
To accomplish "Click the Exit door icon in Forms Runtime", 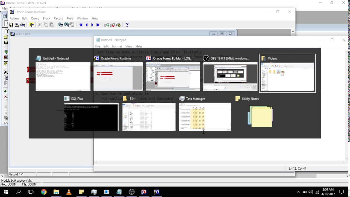I will click(32, 25).
